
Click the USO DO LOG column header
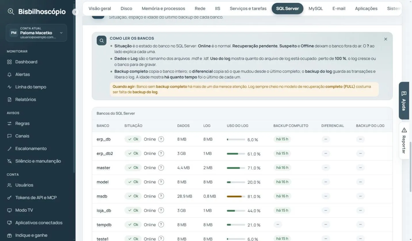point(238,126)
